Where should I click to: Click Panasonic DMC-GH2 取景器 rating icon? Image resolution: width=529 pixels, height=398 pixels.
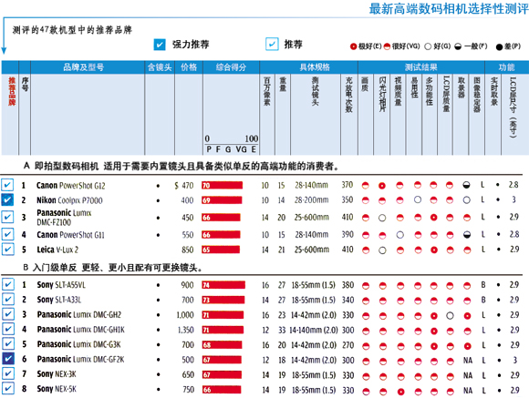467,316
